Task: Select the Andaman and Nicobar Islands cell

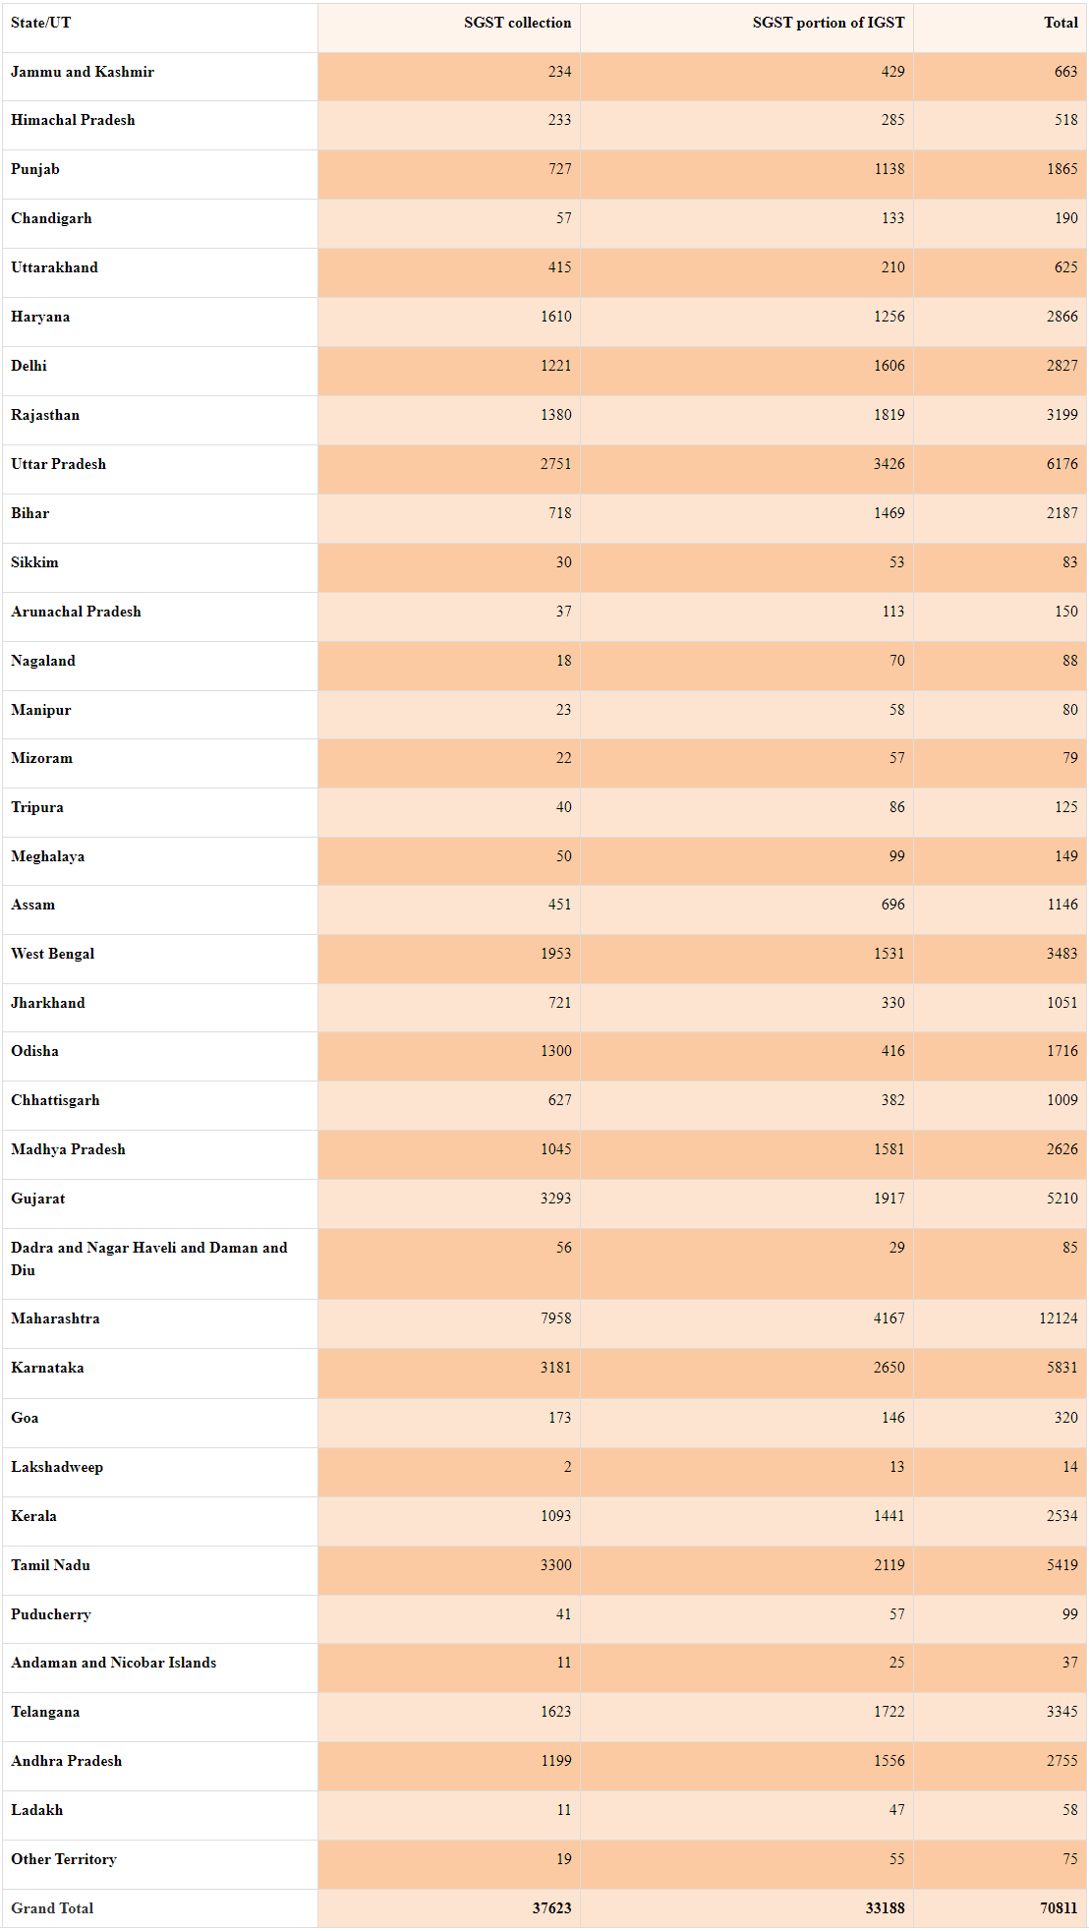Action: (x=114, y=1663)
